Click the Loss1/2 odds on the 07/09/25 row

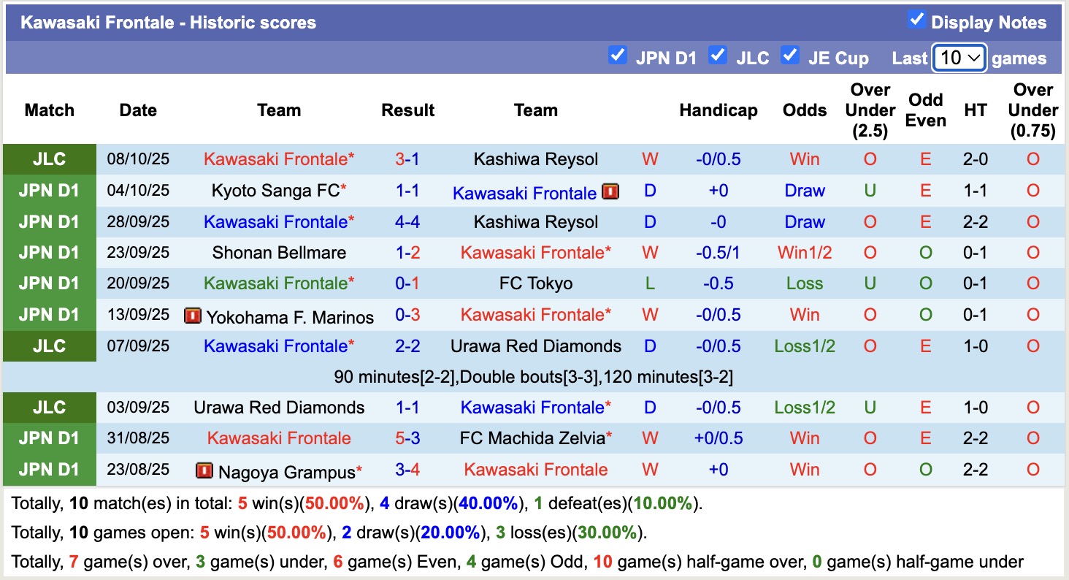pyautogui.click(x=804, y=346)
